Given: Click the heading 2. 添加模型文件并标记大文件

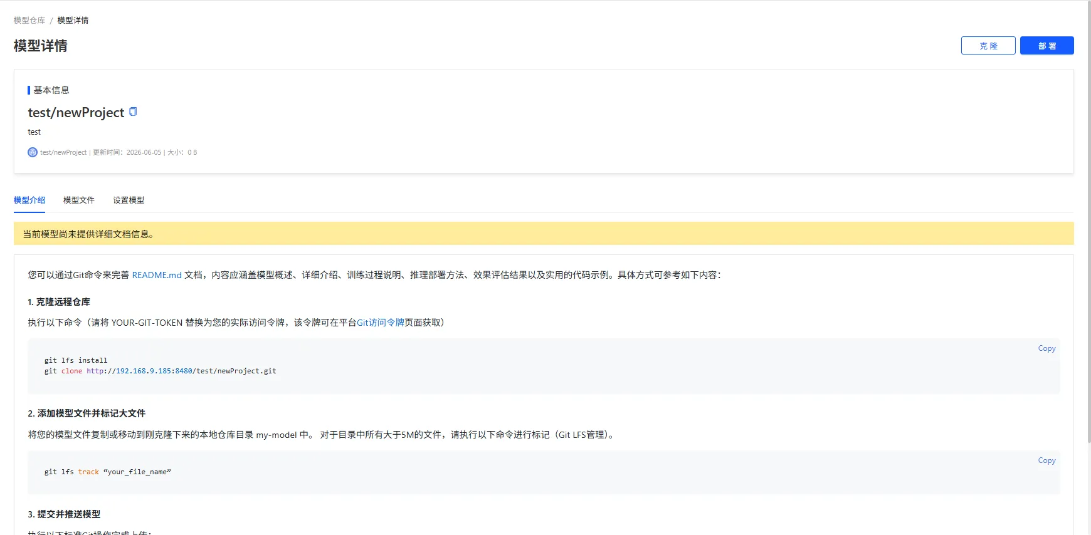Looking at the screenshot, I should coord(87,413).
